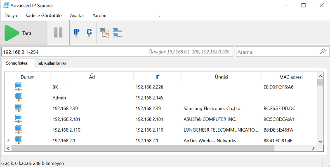Expand the 192.168.2.1 device row
330x167 pixels.
pyautogui.click(x=8, y=140)
